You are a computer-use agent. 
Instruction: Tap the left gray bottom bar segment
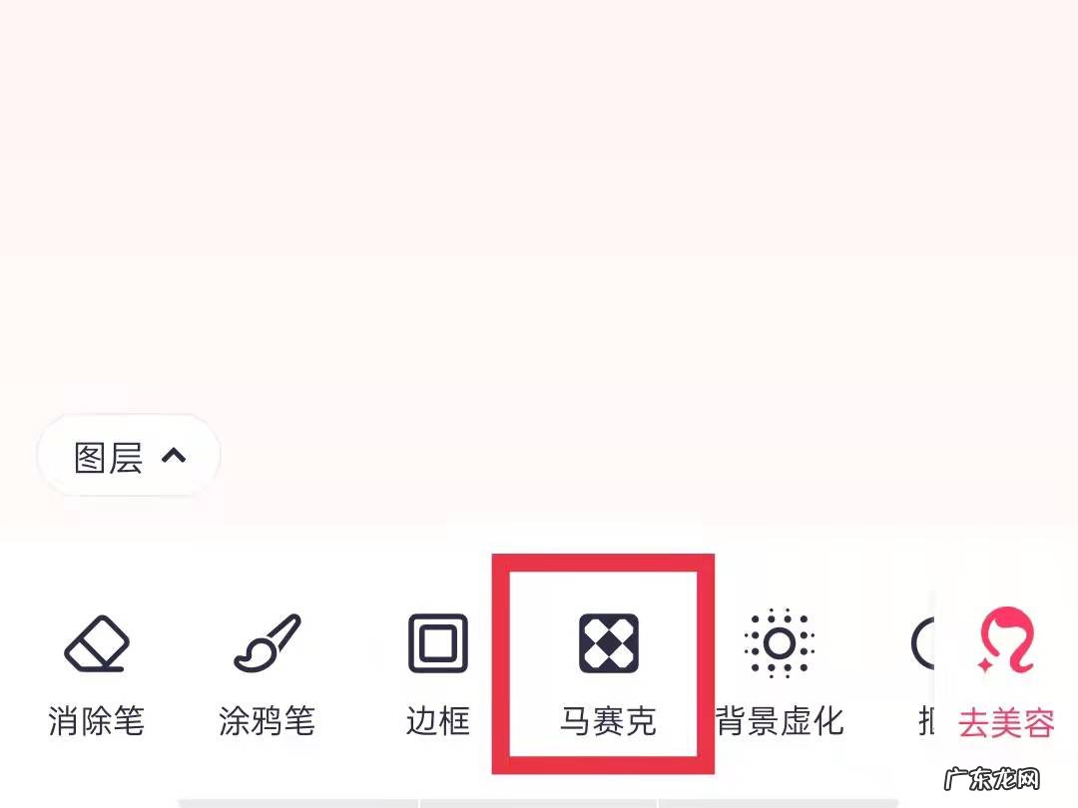click(x=298, y=803)
